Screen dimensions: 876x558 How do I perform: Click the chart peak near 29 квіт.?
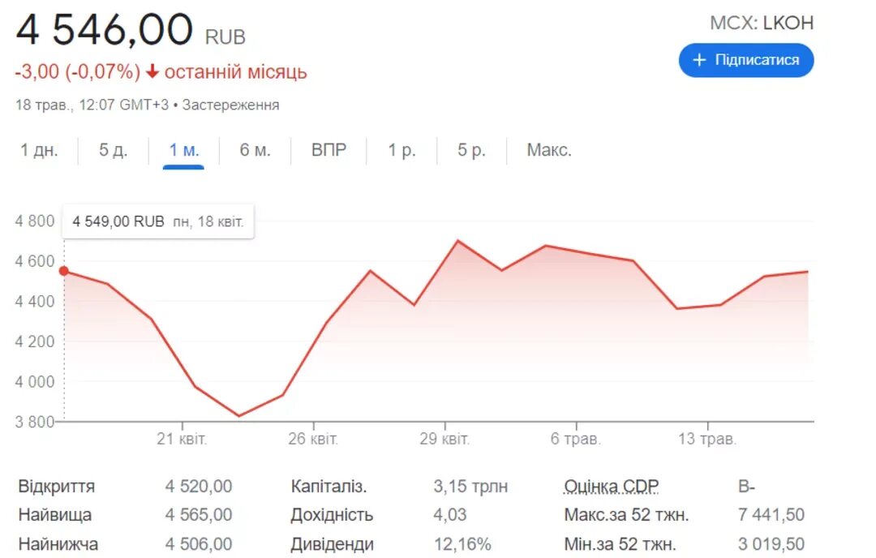(457, 241)
